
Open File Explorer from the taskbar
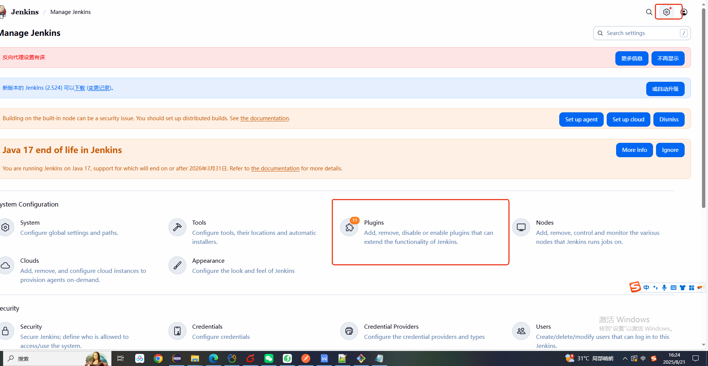(195, 358)
